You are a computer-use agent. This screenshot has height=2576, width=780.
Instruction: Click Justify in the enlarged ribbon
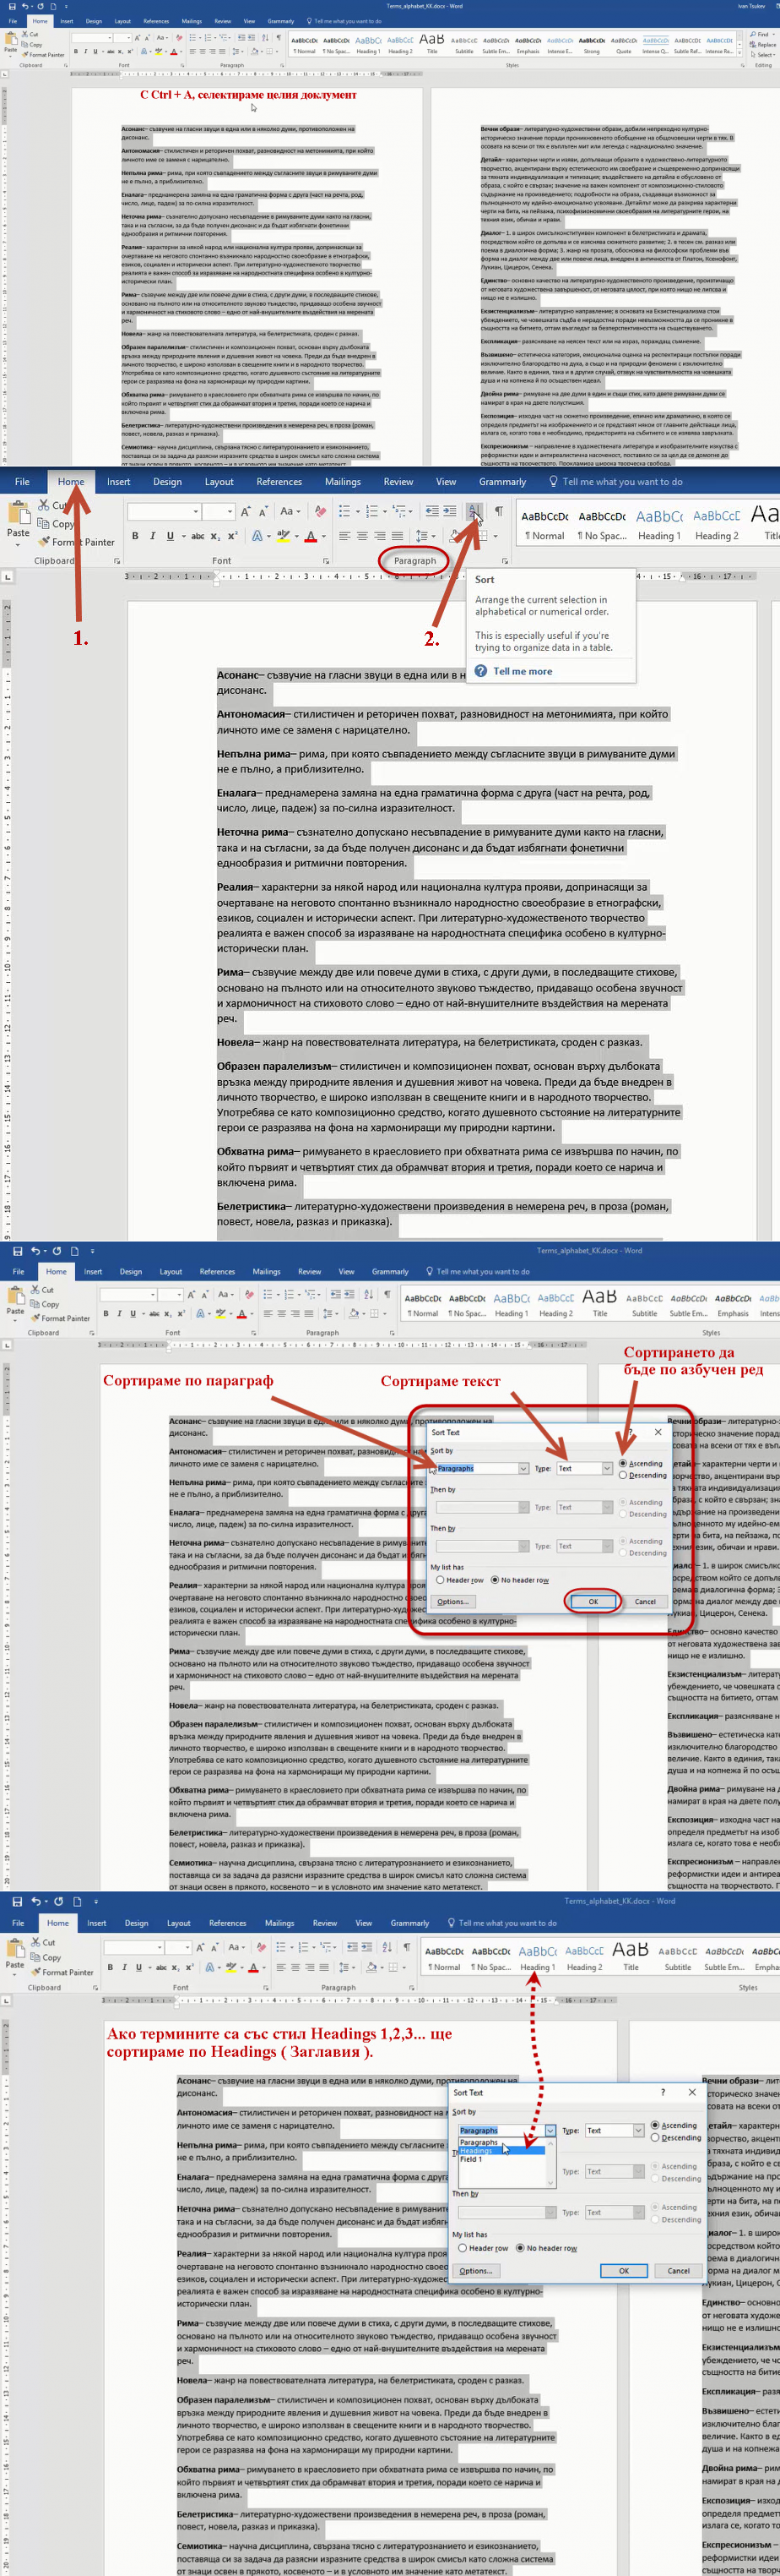tap(397, 536)
